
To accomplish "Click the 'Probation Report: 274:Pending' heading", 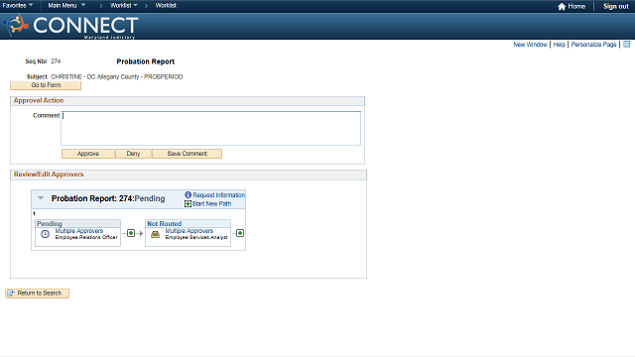I will 108,198.
